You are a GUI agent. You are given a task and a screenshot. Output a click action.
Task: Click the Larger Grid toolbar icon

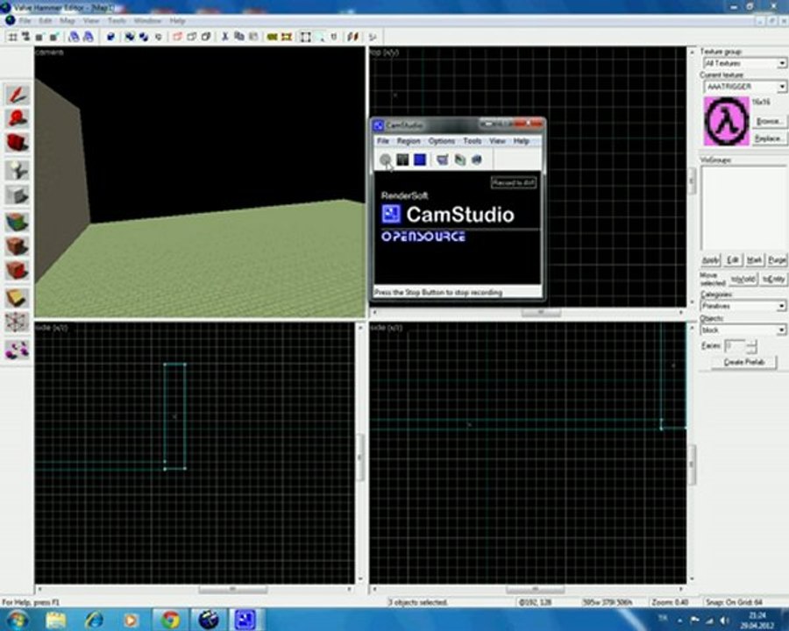pyautogui.click(x=54, y=37)
